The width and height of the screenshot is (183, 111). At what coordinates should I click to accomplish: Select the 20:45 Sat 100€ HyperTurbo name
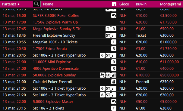coord(59,55)
